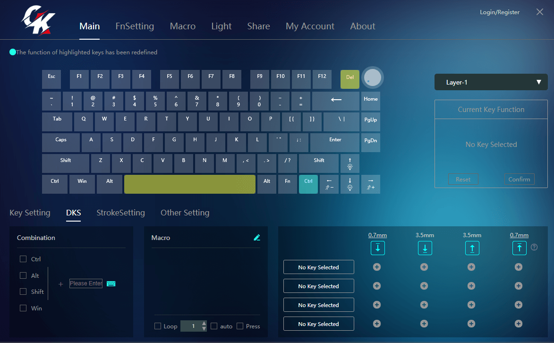Click the help question mark icon

coord(534,247)
